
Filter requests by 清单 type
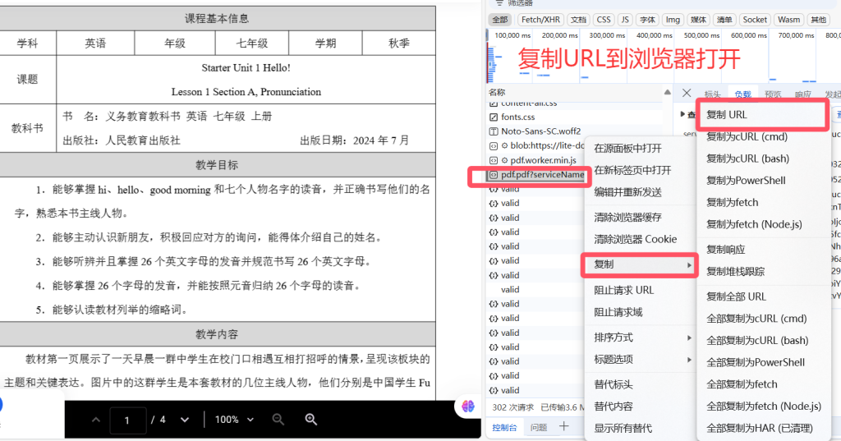(x=724, y=20)
